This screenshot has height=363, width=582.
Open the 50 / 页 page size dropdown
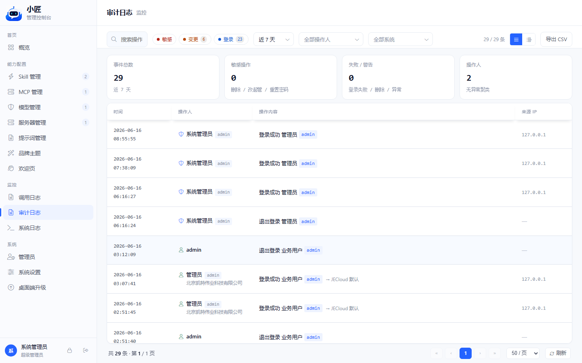pyautogui.click(x=523, y=353)
